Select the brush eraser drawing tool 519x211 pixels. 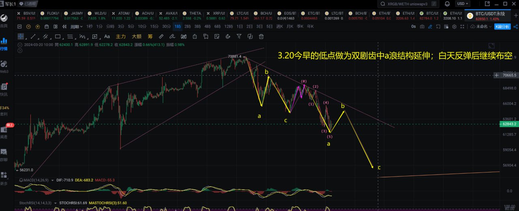point(172,36)
